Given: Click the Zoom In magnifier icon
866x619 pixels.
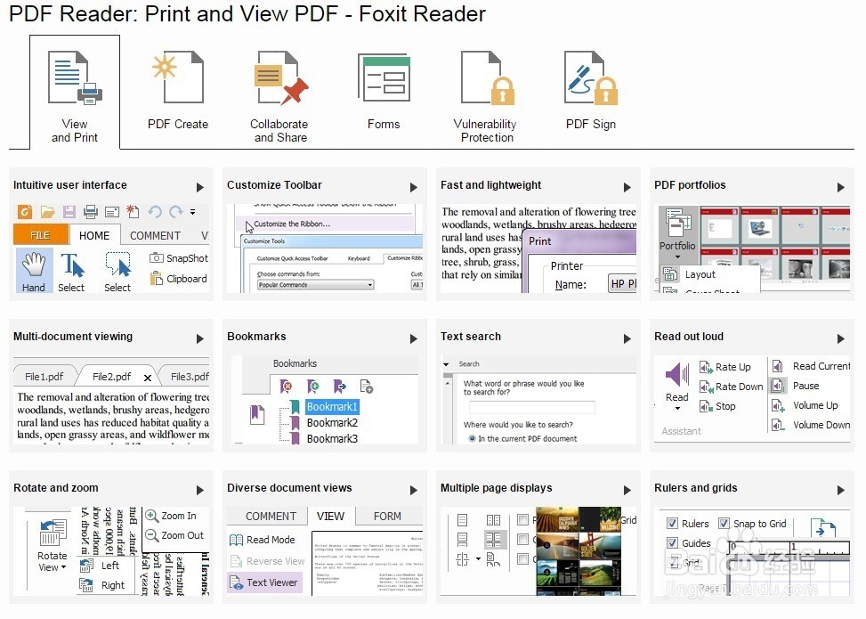Looking at the screenshot, I should click(152, 516).
